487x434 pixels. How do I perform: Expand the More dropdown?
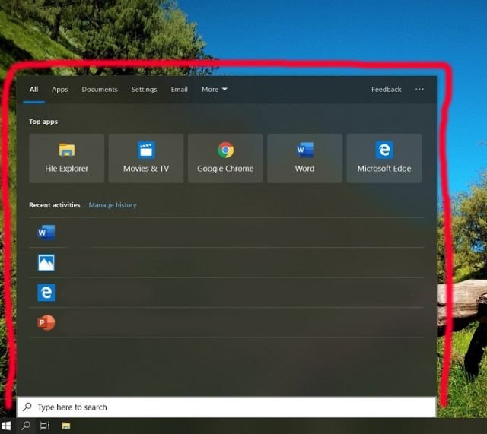[x=215, y=90]
